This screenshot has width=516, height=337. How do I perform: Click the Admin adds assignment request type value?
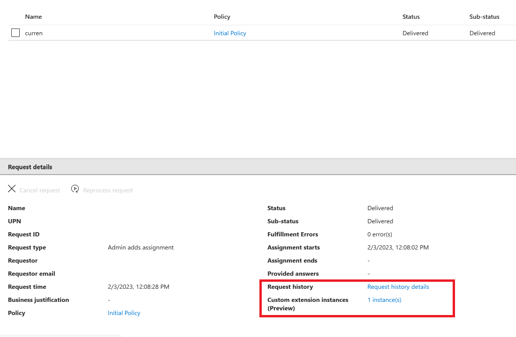[141, 248]
